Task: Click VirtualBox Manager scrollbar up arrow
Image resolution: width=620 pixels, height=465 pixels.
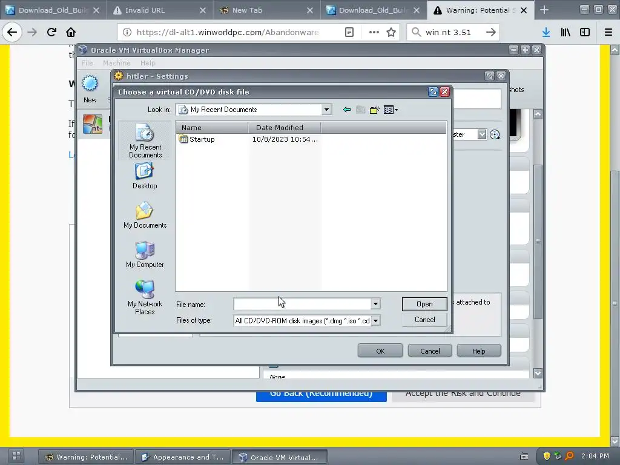Action: coord(538,114)
